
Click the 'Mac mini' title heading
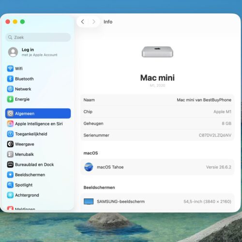coord(157,77)
